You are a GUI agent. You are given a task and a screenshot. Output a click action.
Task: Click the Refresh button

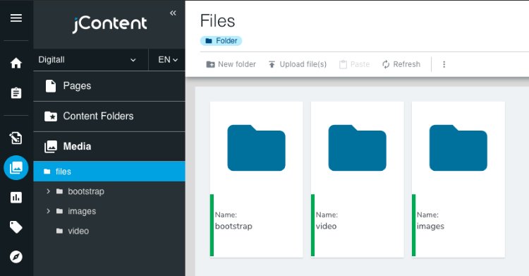pos(401,64)
